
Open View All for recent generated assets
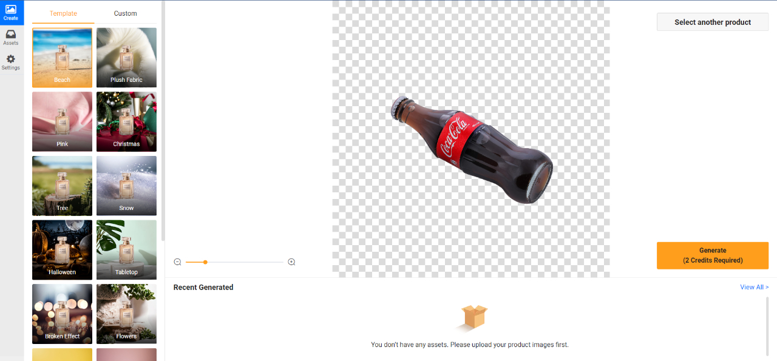[x=754, y=286]
